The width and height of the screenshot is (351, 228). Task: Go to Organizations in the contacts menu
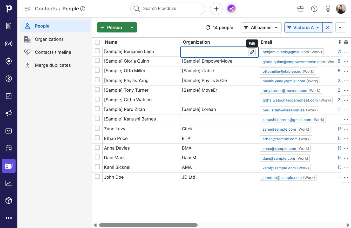55,39
